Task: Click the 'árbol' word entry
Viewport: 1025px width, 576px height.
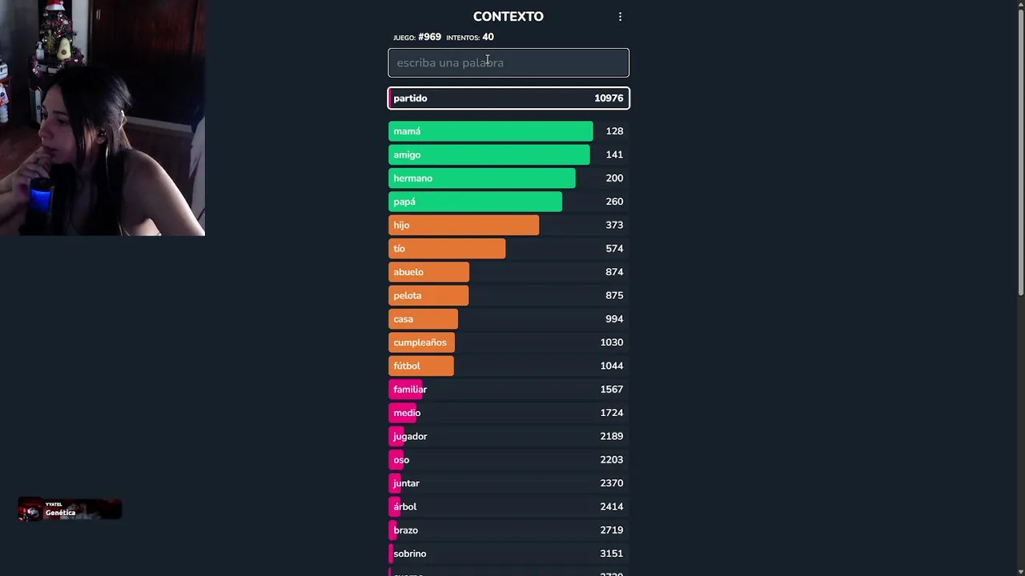Action: point(405,506)
